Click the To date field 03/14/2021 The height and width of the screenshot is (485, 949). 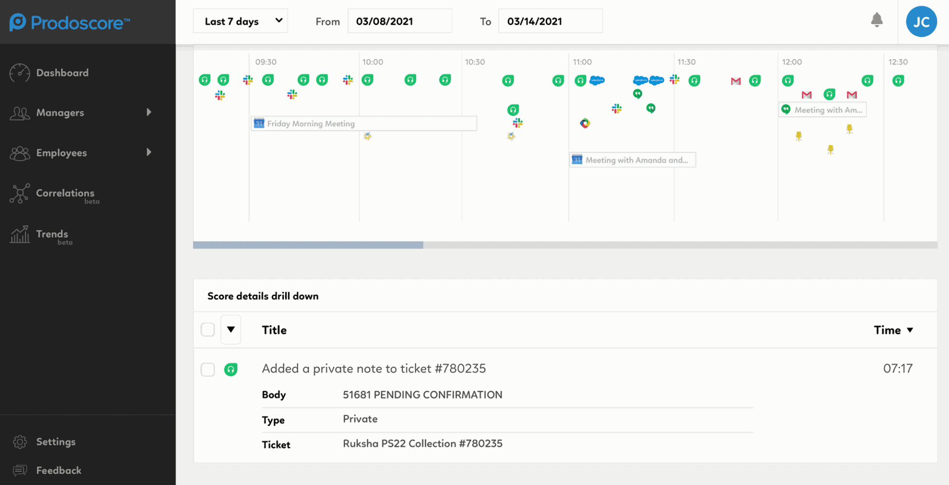pyautogui.click(x=551, y=21)
